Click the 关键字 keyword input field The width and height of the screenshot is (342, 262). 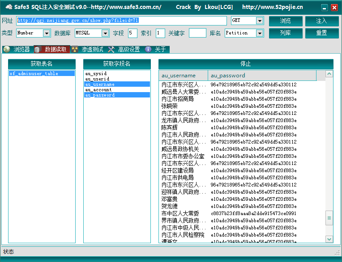(197, 33)
